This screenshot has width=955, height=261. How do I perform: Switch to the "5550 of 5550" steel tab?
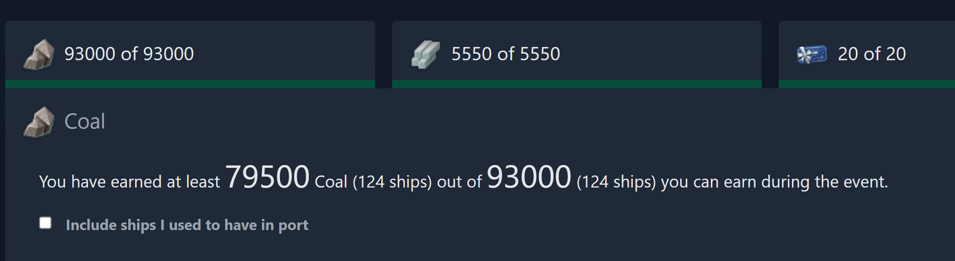[505, 54]
